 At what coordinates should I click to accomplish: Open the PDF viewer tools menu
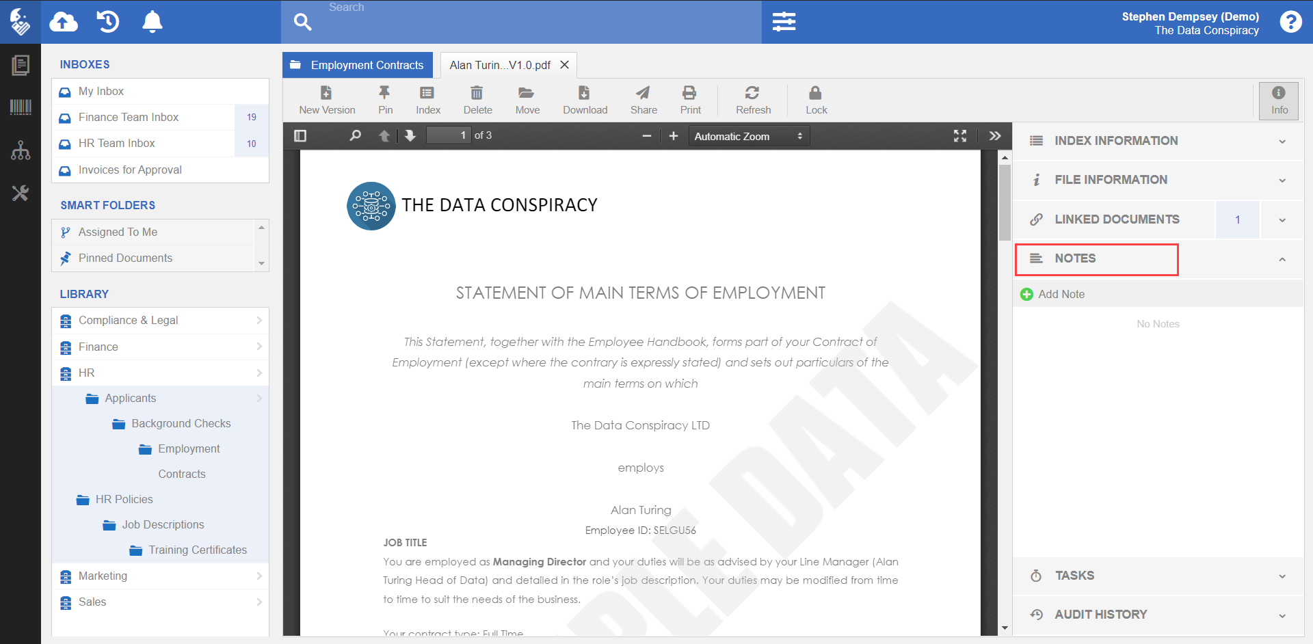pos(995,136)
